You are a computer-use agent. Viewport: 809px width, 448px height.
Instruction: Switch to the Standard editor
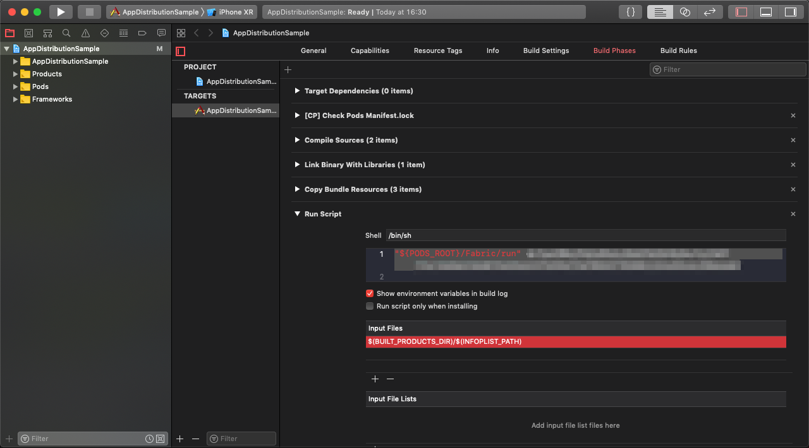660,12
